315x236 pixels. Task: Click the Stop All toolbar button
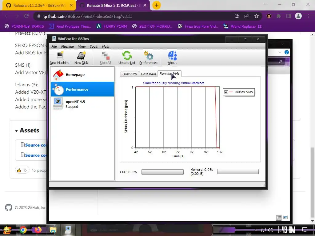105,58
